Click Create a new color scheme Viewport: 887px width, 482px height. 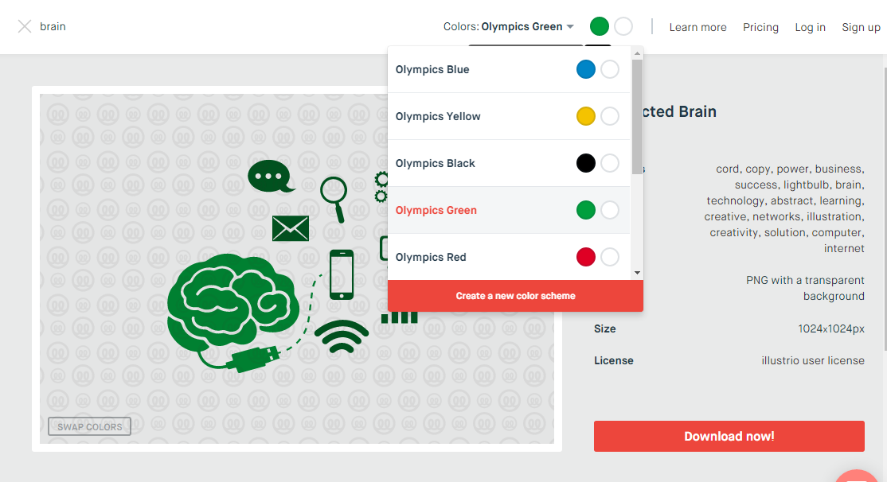(515, 295)
